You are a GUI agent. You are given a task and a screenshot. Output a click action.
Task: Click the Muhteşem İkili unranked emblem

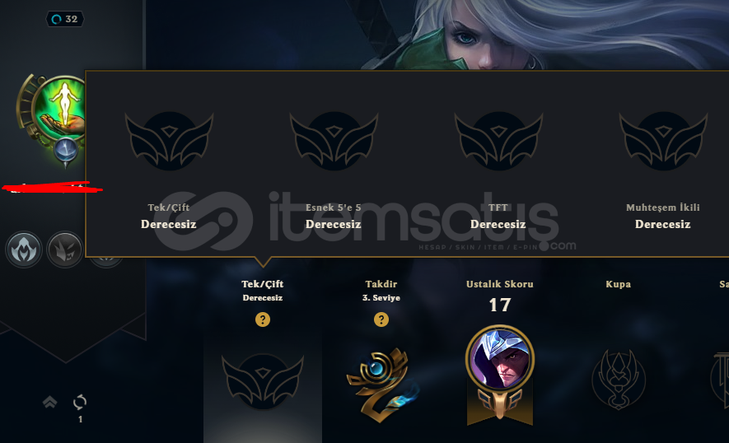click(x=663, y=141)
